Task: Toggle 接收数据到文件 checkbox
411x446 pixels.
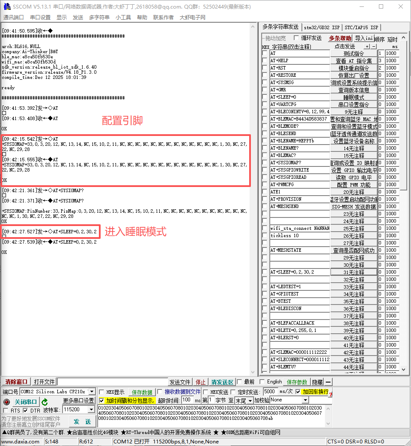Action: 160,392
